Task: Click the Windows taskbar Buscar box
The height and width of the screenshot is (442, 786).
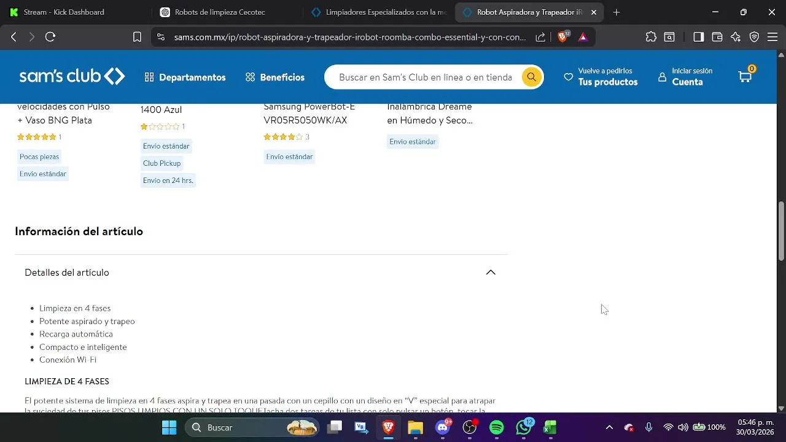Action: (x=254, y=427)
